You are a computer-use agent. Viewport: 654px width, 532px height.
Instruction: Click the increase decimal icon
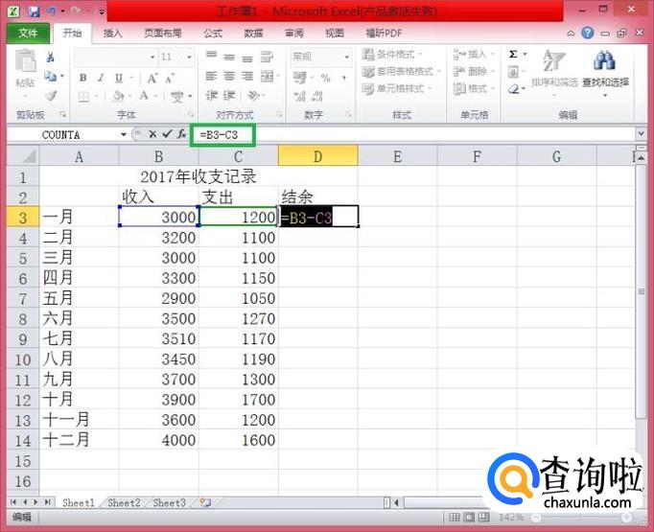299,97
